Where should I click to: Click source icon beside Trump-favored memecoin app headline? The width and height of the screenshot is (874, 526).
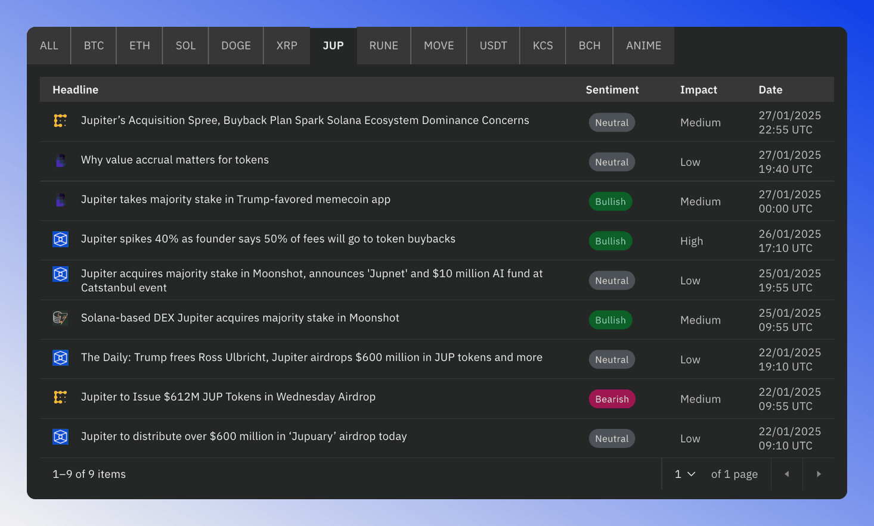[x=60, y=200]
